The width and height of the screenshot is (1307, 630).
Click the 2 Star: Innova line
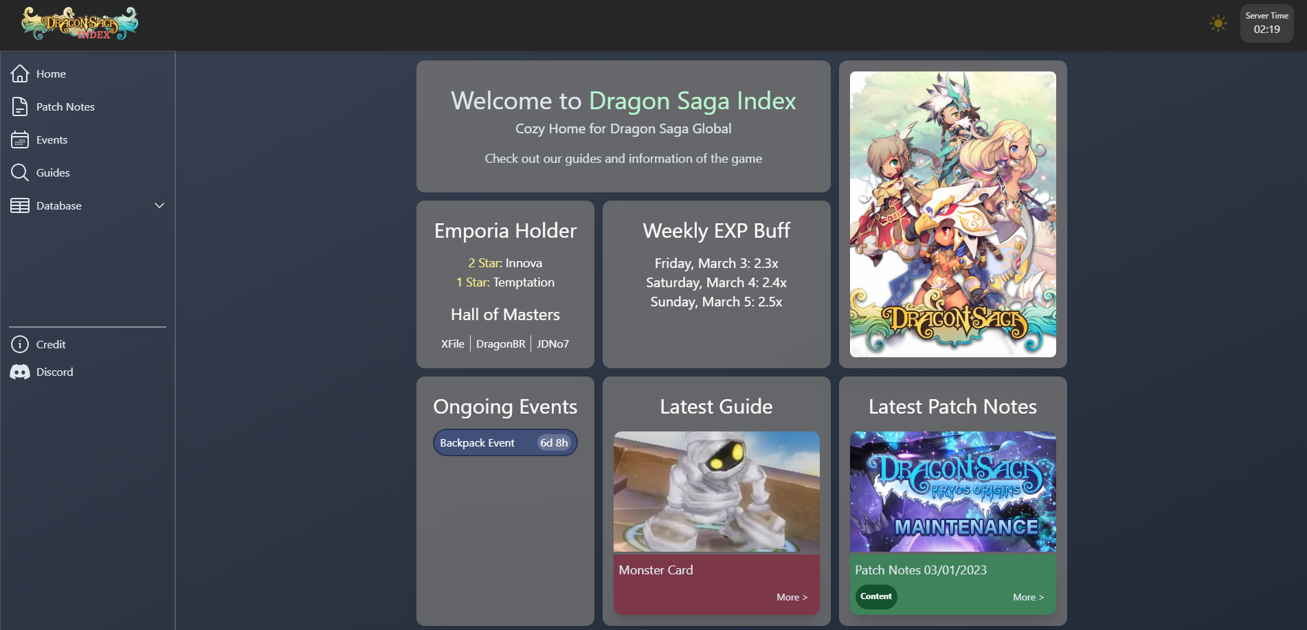click(505, 263)
